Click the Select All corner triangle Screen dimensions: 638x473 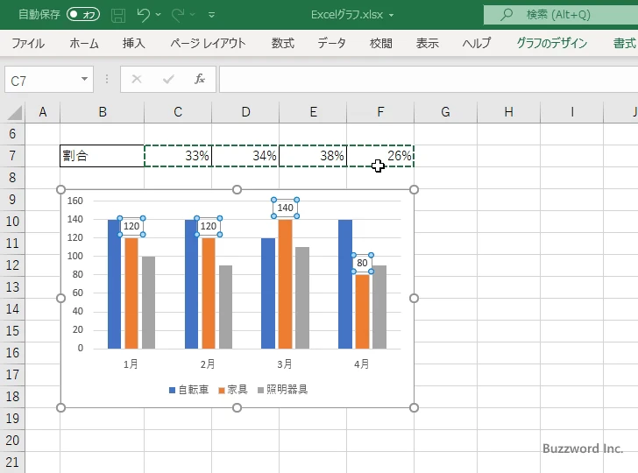pos(14,112)
